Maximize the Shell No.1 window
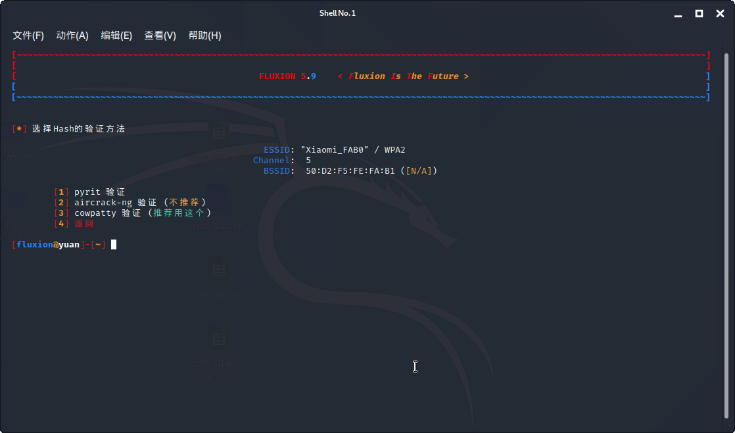 click(699, 14)
